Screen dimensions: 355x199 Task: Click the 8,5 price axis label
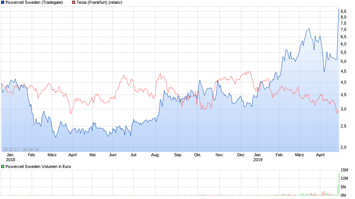(x=343, y=11)
